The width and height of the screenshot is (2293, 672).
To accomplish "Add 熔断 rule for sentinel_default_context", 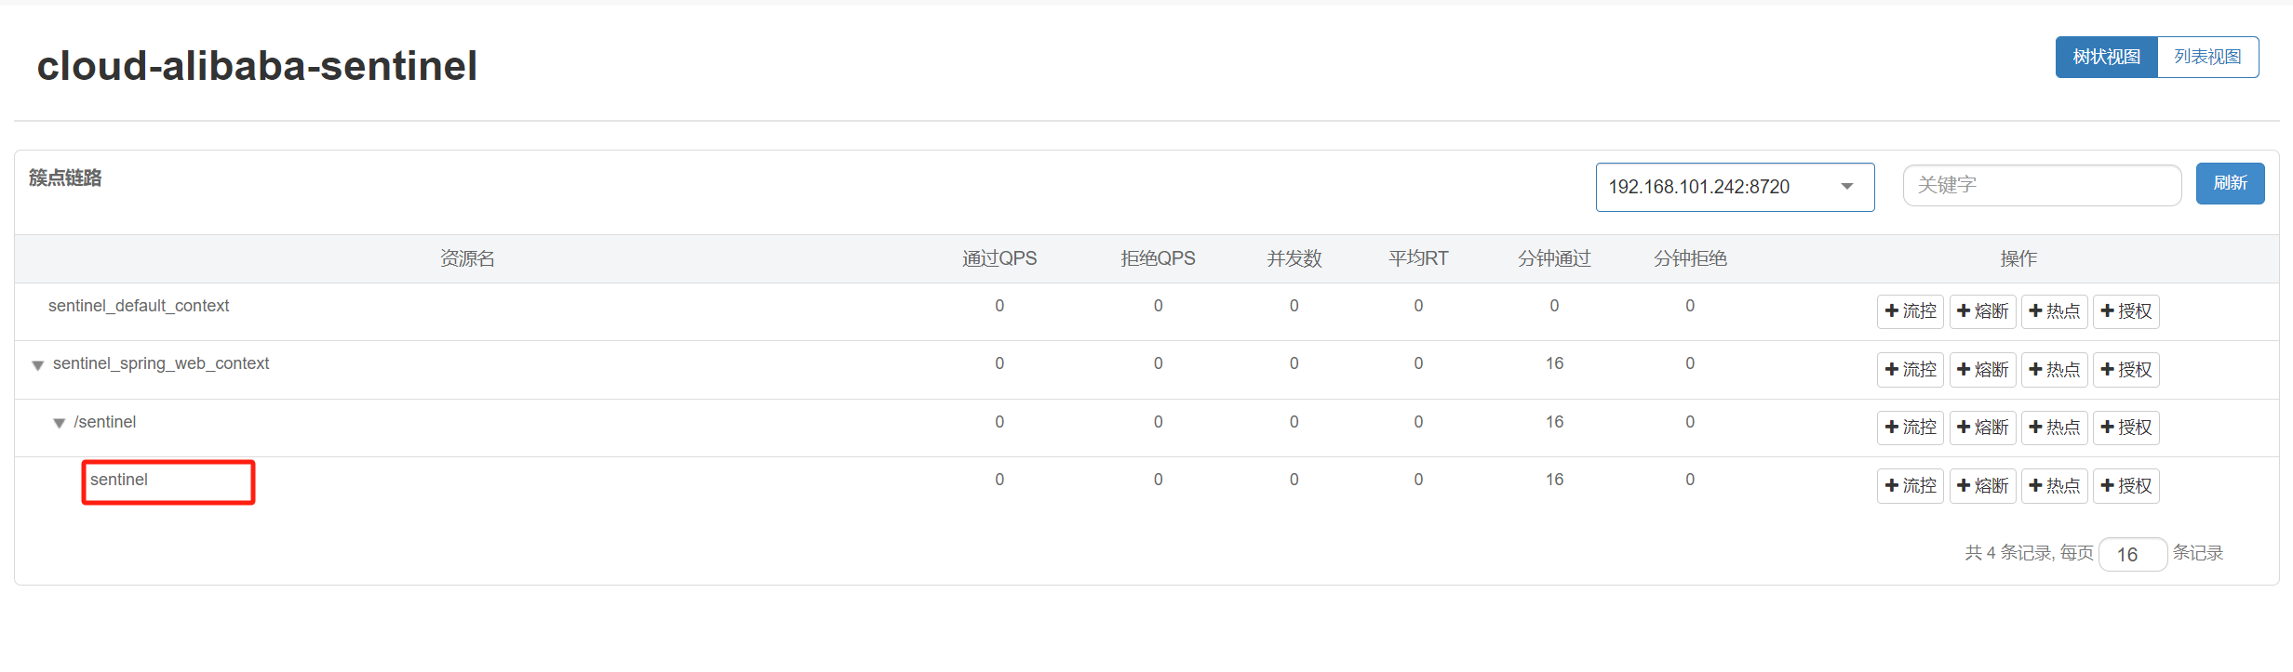I will pos(1982,311).
